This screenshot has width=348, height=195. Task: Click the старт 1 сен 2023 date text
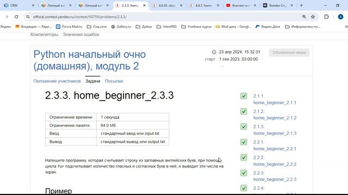pyautogui.click(x=231, y=59)
